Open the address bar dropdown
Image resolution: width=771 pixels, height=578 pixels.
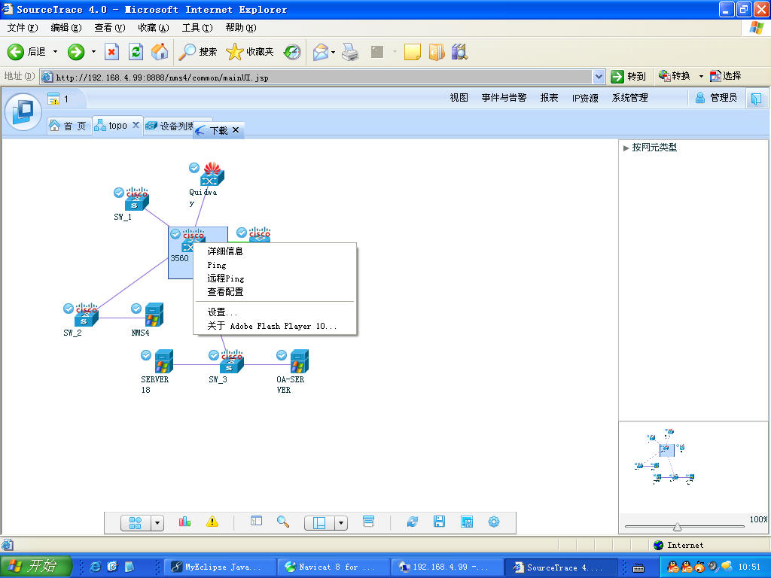click(x=599, y=77)
